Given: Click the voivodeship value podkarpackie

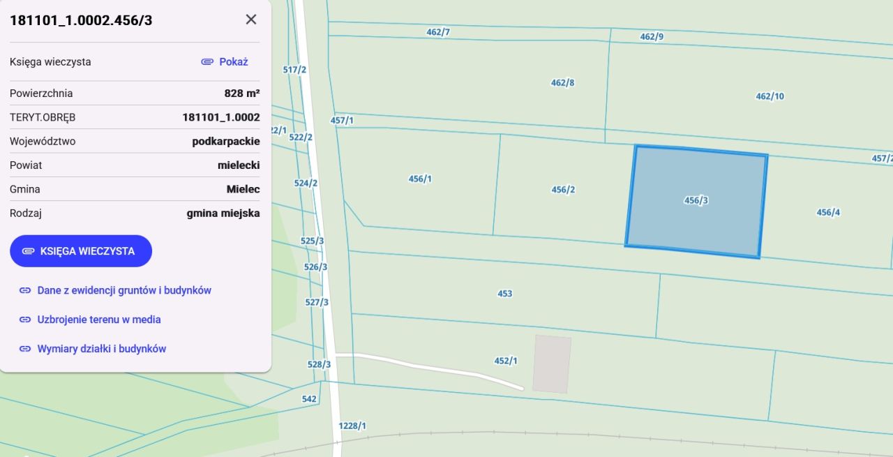Looking at the screenshot, I should tap(226, 142).
